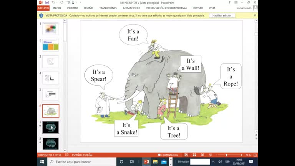295x166 pixels.
Task: Click the Habilitar edición button
Action: coord(222,15)
